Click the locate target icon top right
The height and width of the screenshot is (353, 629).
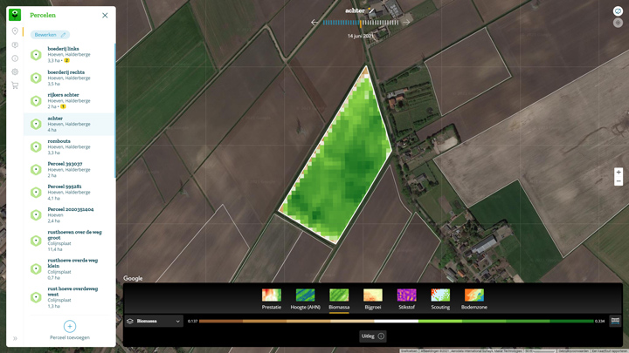(618, 23)
